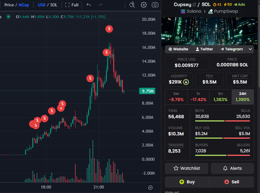Open the PumpSwap DEX link

point(223,11)
